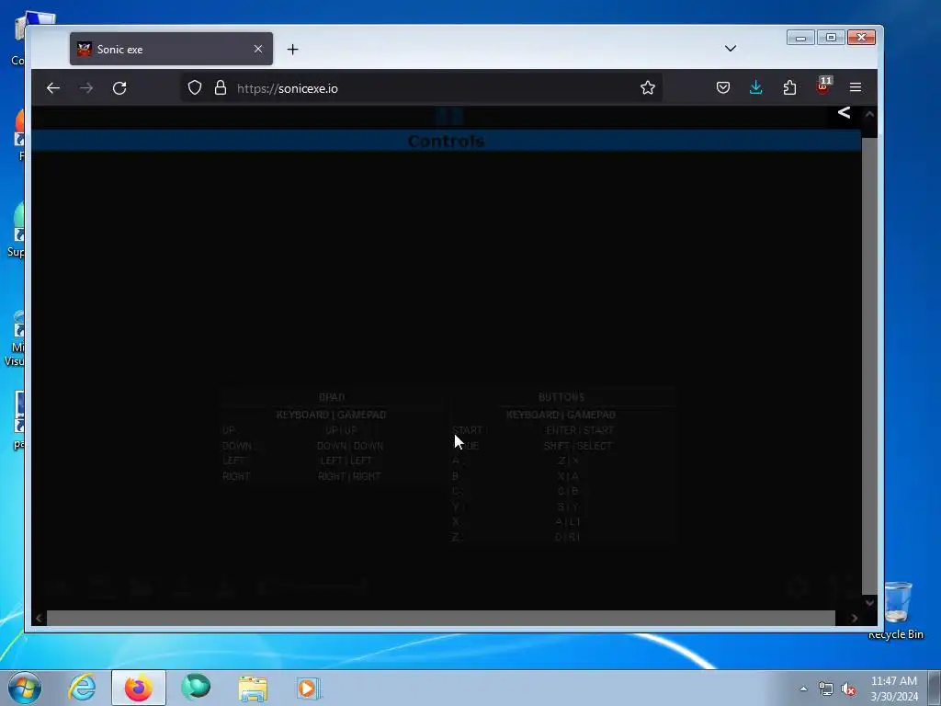Click the 'DOWN | DOWN' cell
The image size is (941, 706).
point(350,446)
